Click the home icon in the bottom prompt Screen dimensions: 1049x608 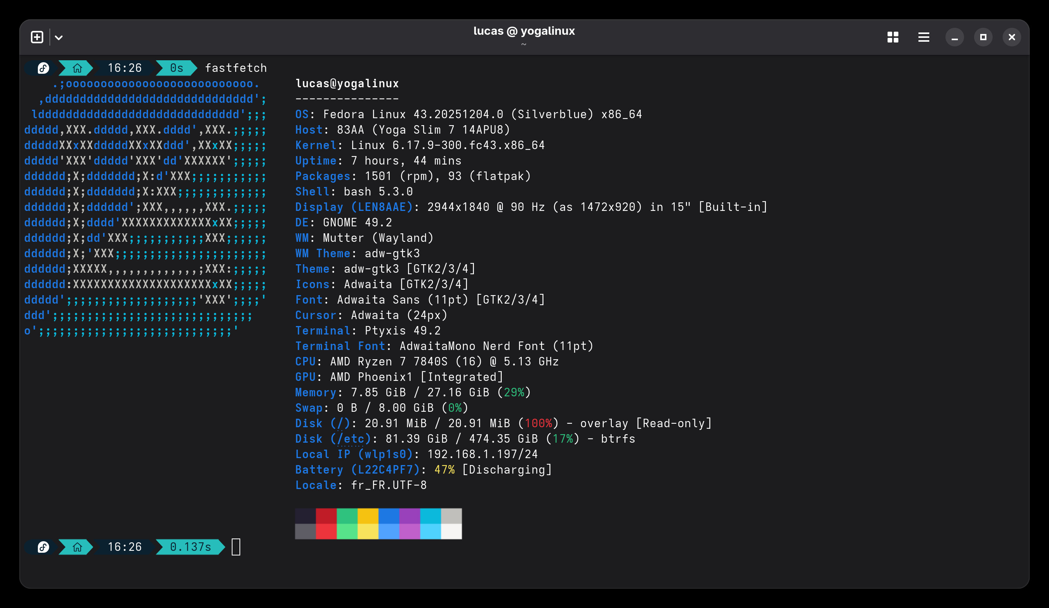77,547
